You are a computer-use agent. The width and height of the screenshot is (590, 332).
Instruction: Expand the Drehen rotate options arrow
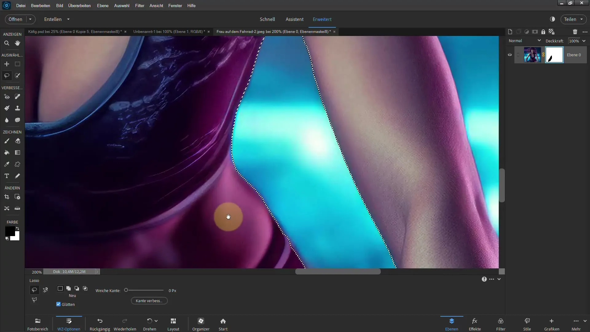pos(156,321)
